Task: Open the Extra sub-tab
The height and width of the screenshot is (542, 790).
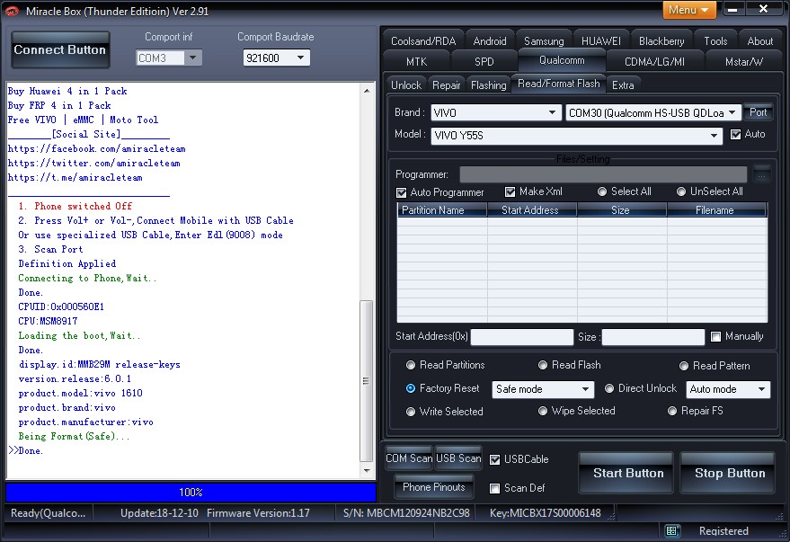Action: (623, 85)
